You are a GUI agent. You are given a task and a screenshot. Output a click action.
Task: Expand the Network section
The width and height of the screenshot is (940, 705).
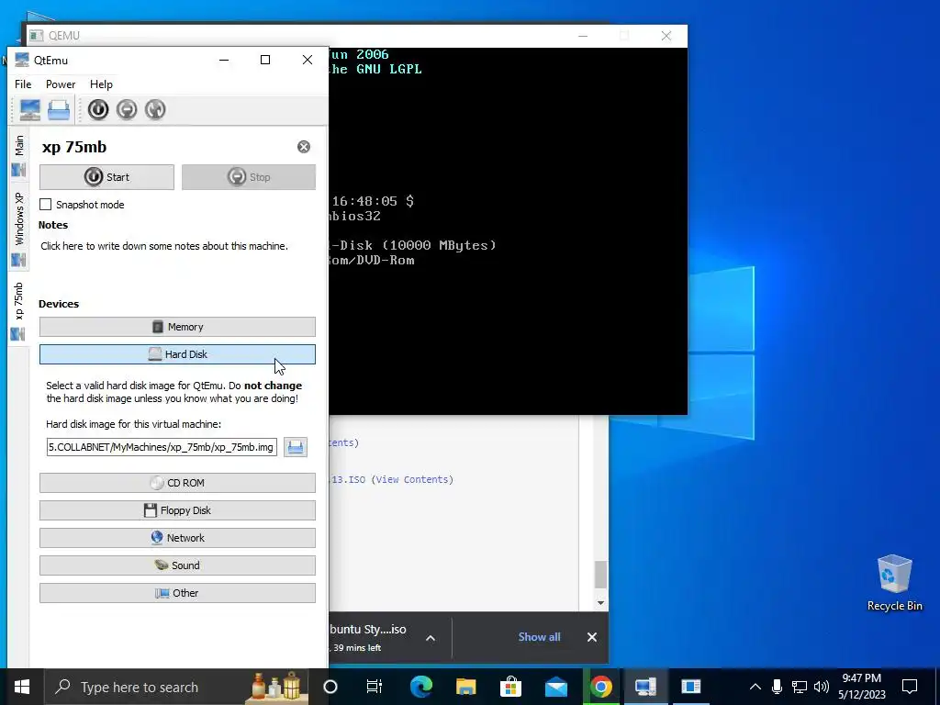[177, 538]
